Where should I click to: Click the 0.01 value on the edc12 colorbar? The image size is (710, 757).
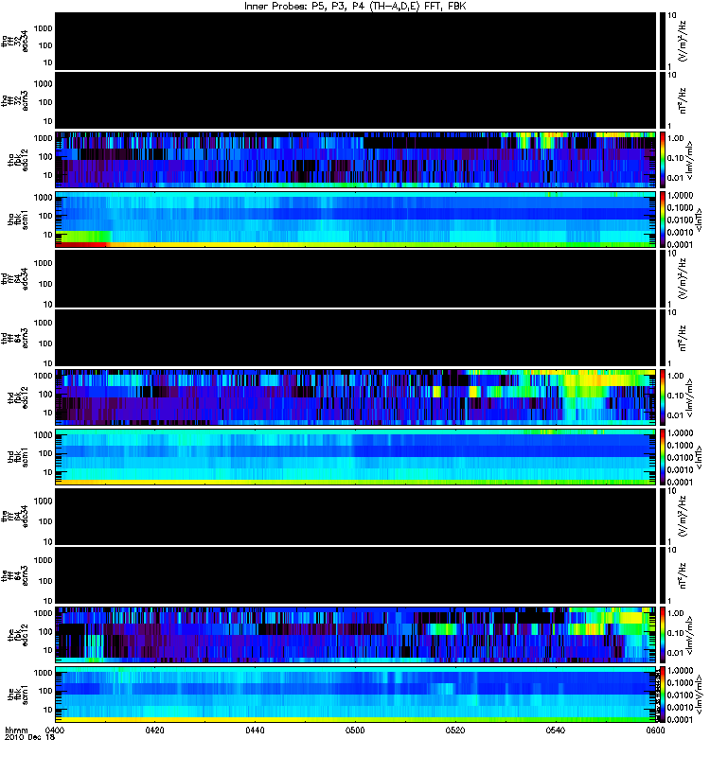point(676,653)
